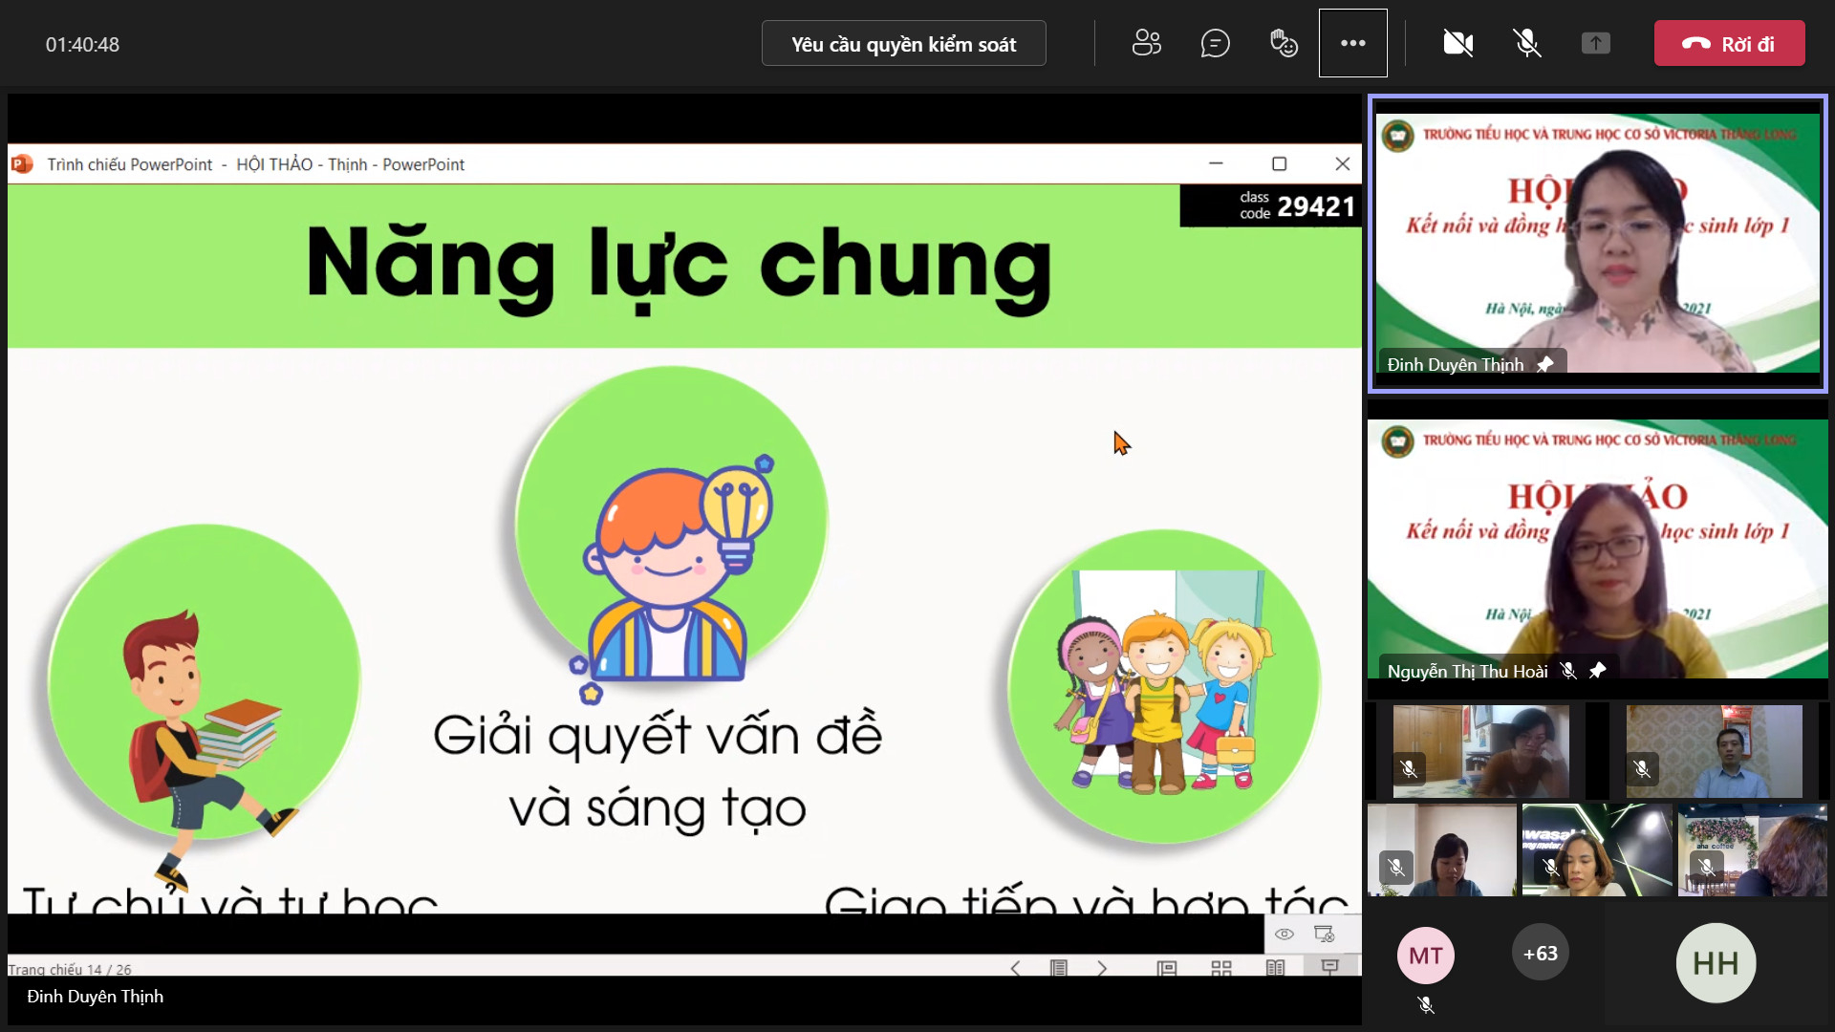Viewport: 1835px width, 1032px height.
Task: Click Yêu cầu quyền kiểm soát button
Action: pyautogui.click(x=903, y=44)
